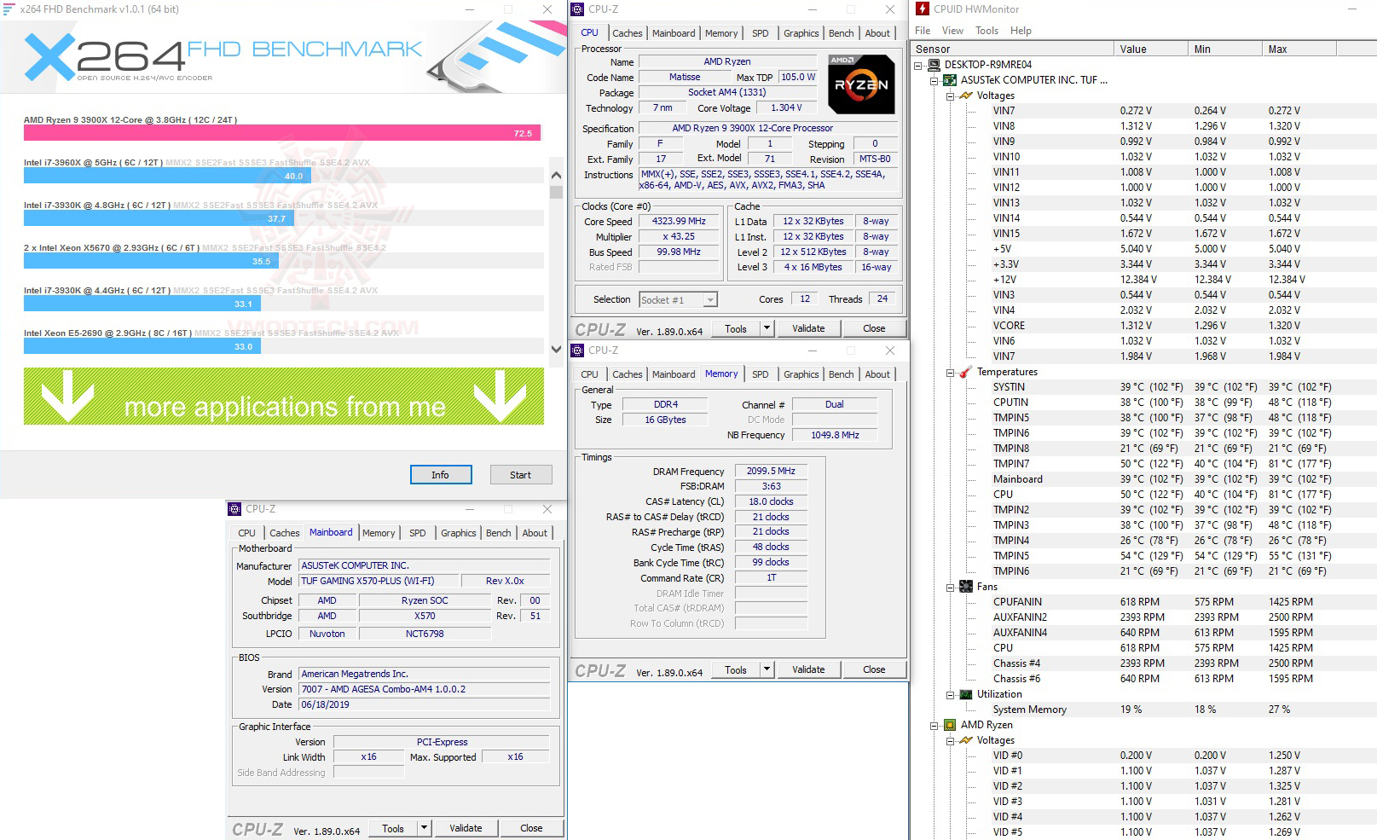
Task: Click the benchmark results list scrollbar thumb
Action: click(x=556, y=192)
